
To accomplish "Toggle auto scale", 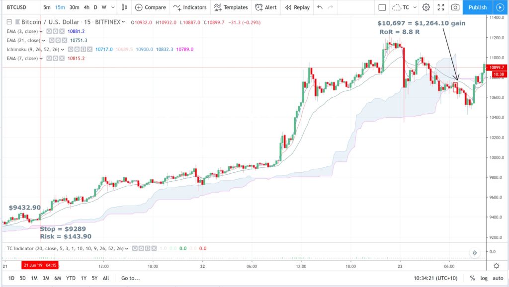I will point(498,278).
